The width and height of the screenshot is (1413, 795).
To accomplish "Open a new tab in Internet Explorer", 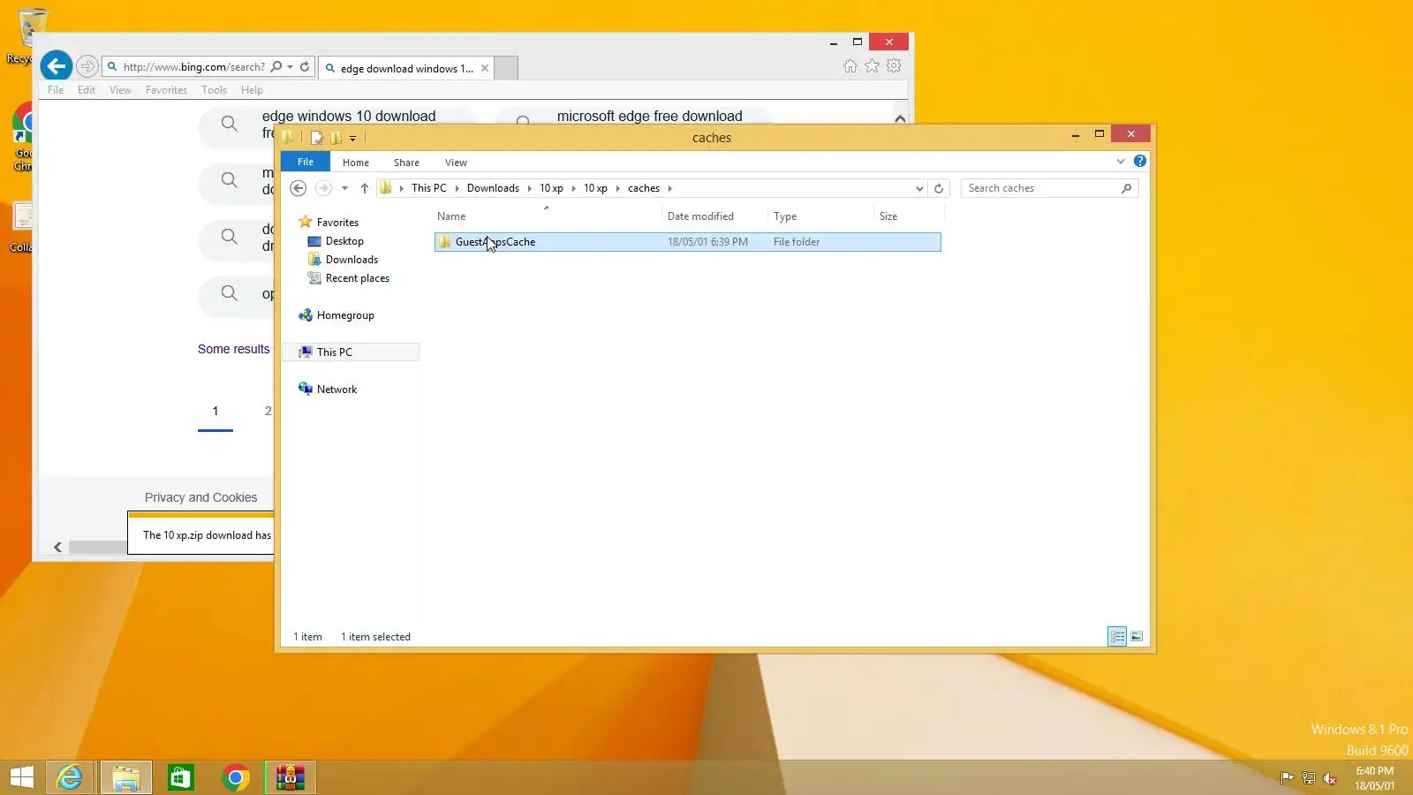I will click(x=506, y=68).
